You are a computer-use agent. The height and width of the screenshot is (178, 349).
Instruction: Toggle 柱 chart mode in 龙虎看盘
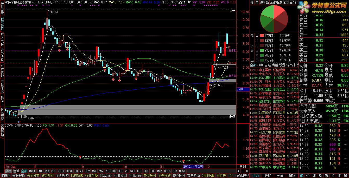(x=252, y=3)
